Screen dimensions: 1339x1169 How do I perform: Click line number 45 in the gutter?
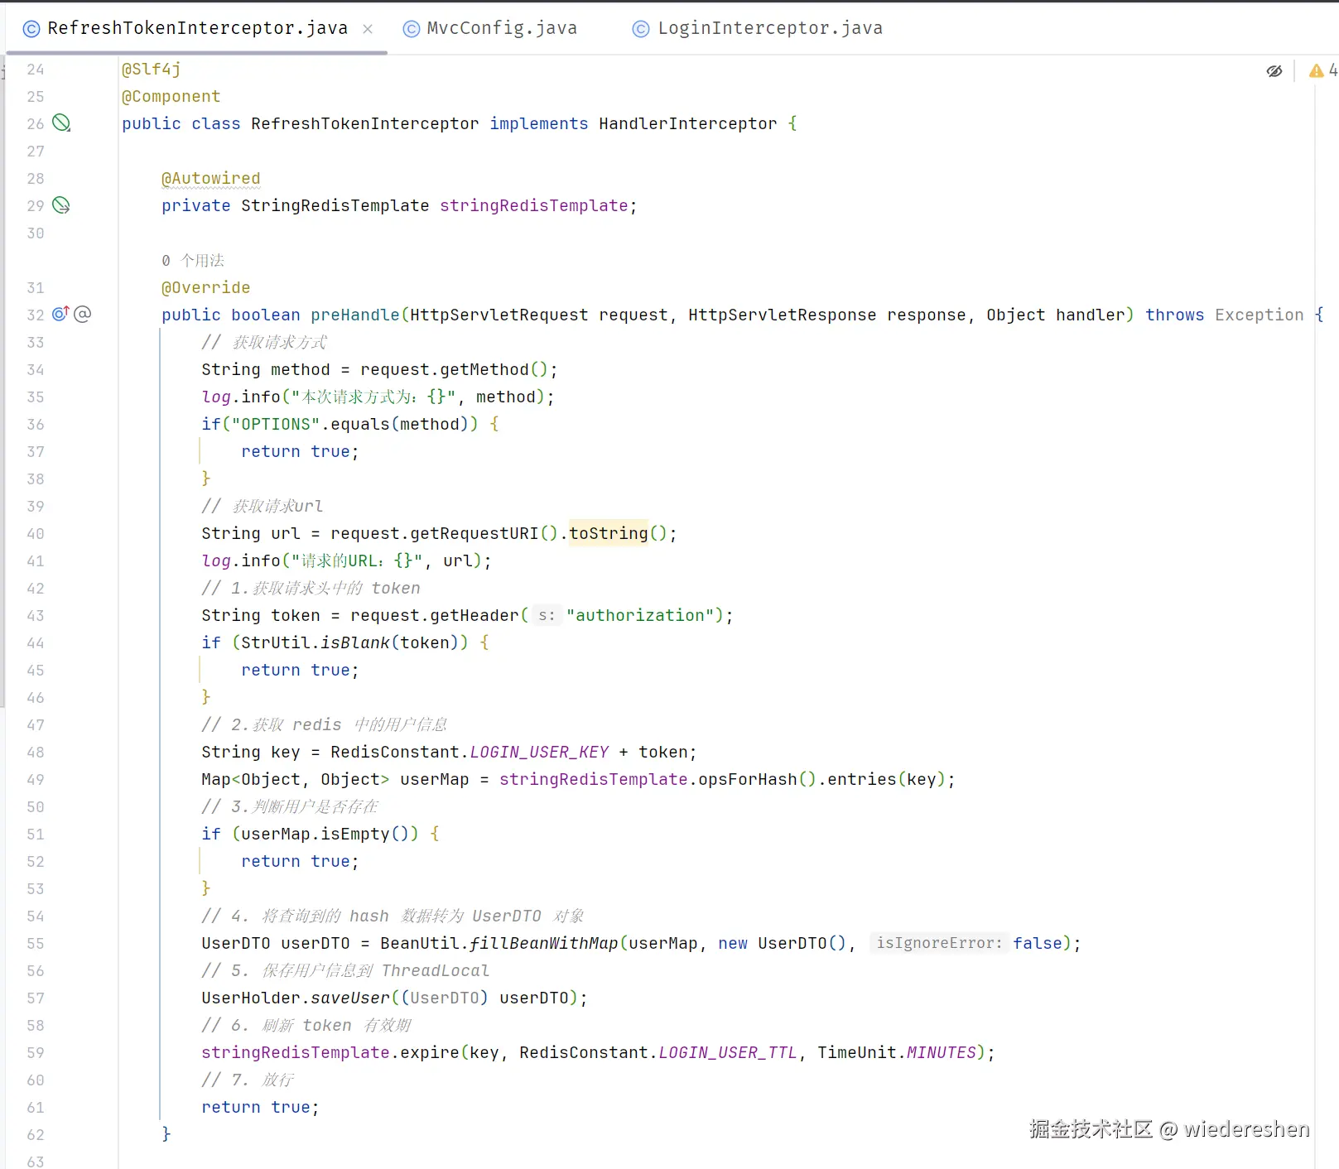click(x=36, y=670)
